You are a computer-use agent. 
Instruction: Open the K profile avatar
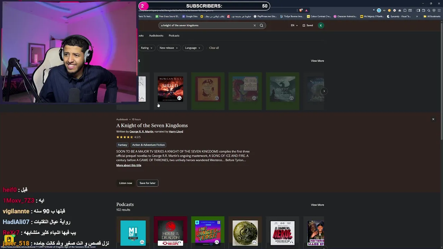pos(321,25)
